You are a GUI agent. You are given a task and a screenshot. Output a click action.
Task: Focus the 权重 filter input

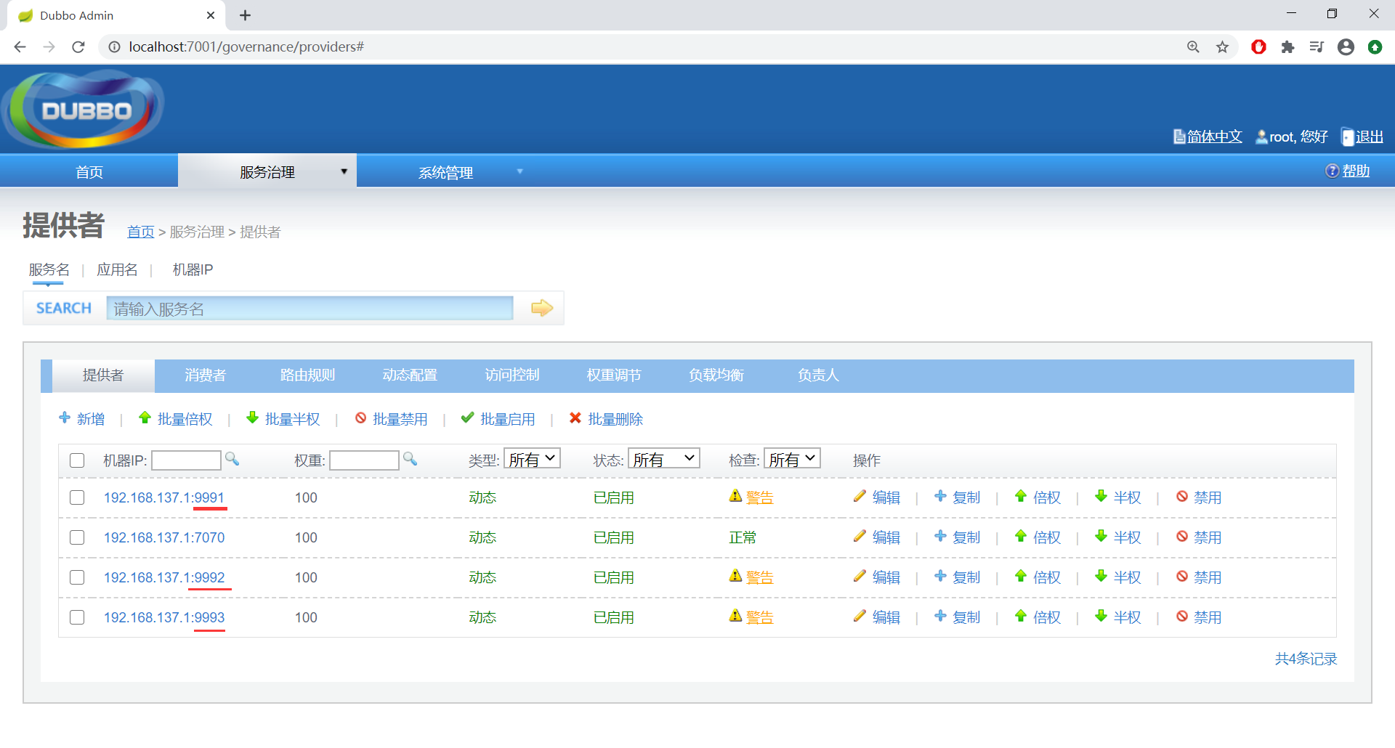364,460
